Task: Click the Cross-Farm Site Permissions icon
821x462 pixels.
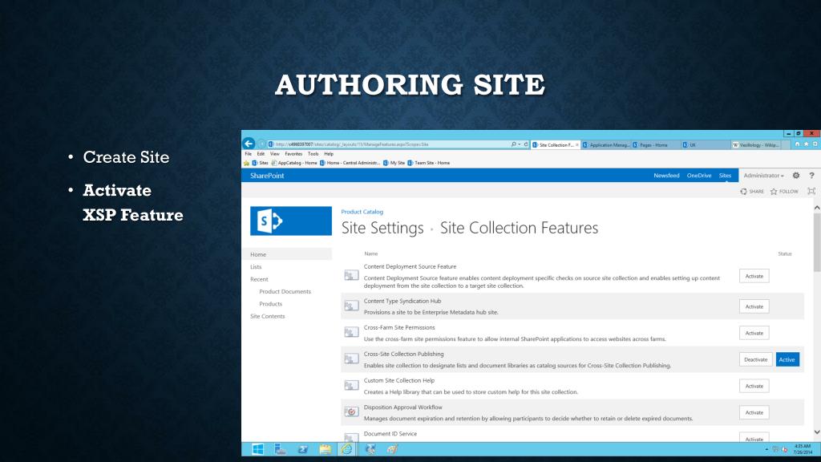Action: [351, 333]
